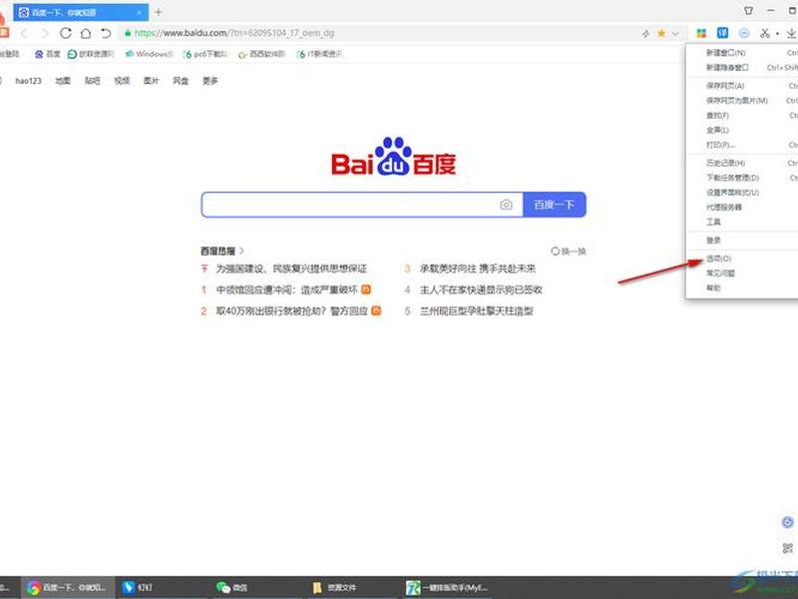
Task: Open hot search item 主人不在家快递显示狗已签收
Action: 481,290
